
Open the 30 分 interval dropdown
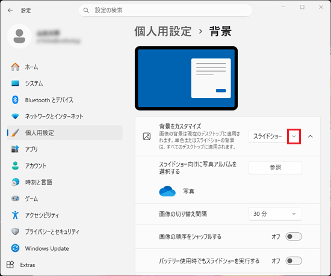tap(275, 214)
